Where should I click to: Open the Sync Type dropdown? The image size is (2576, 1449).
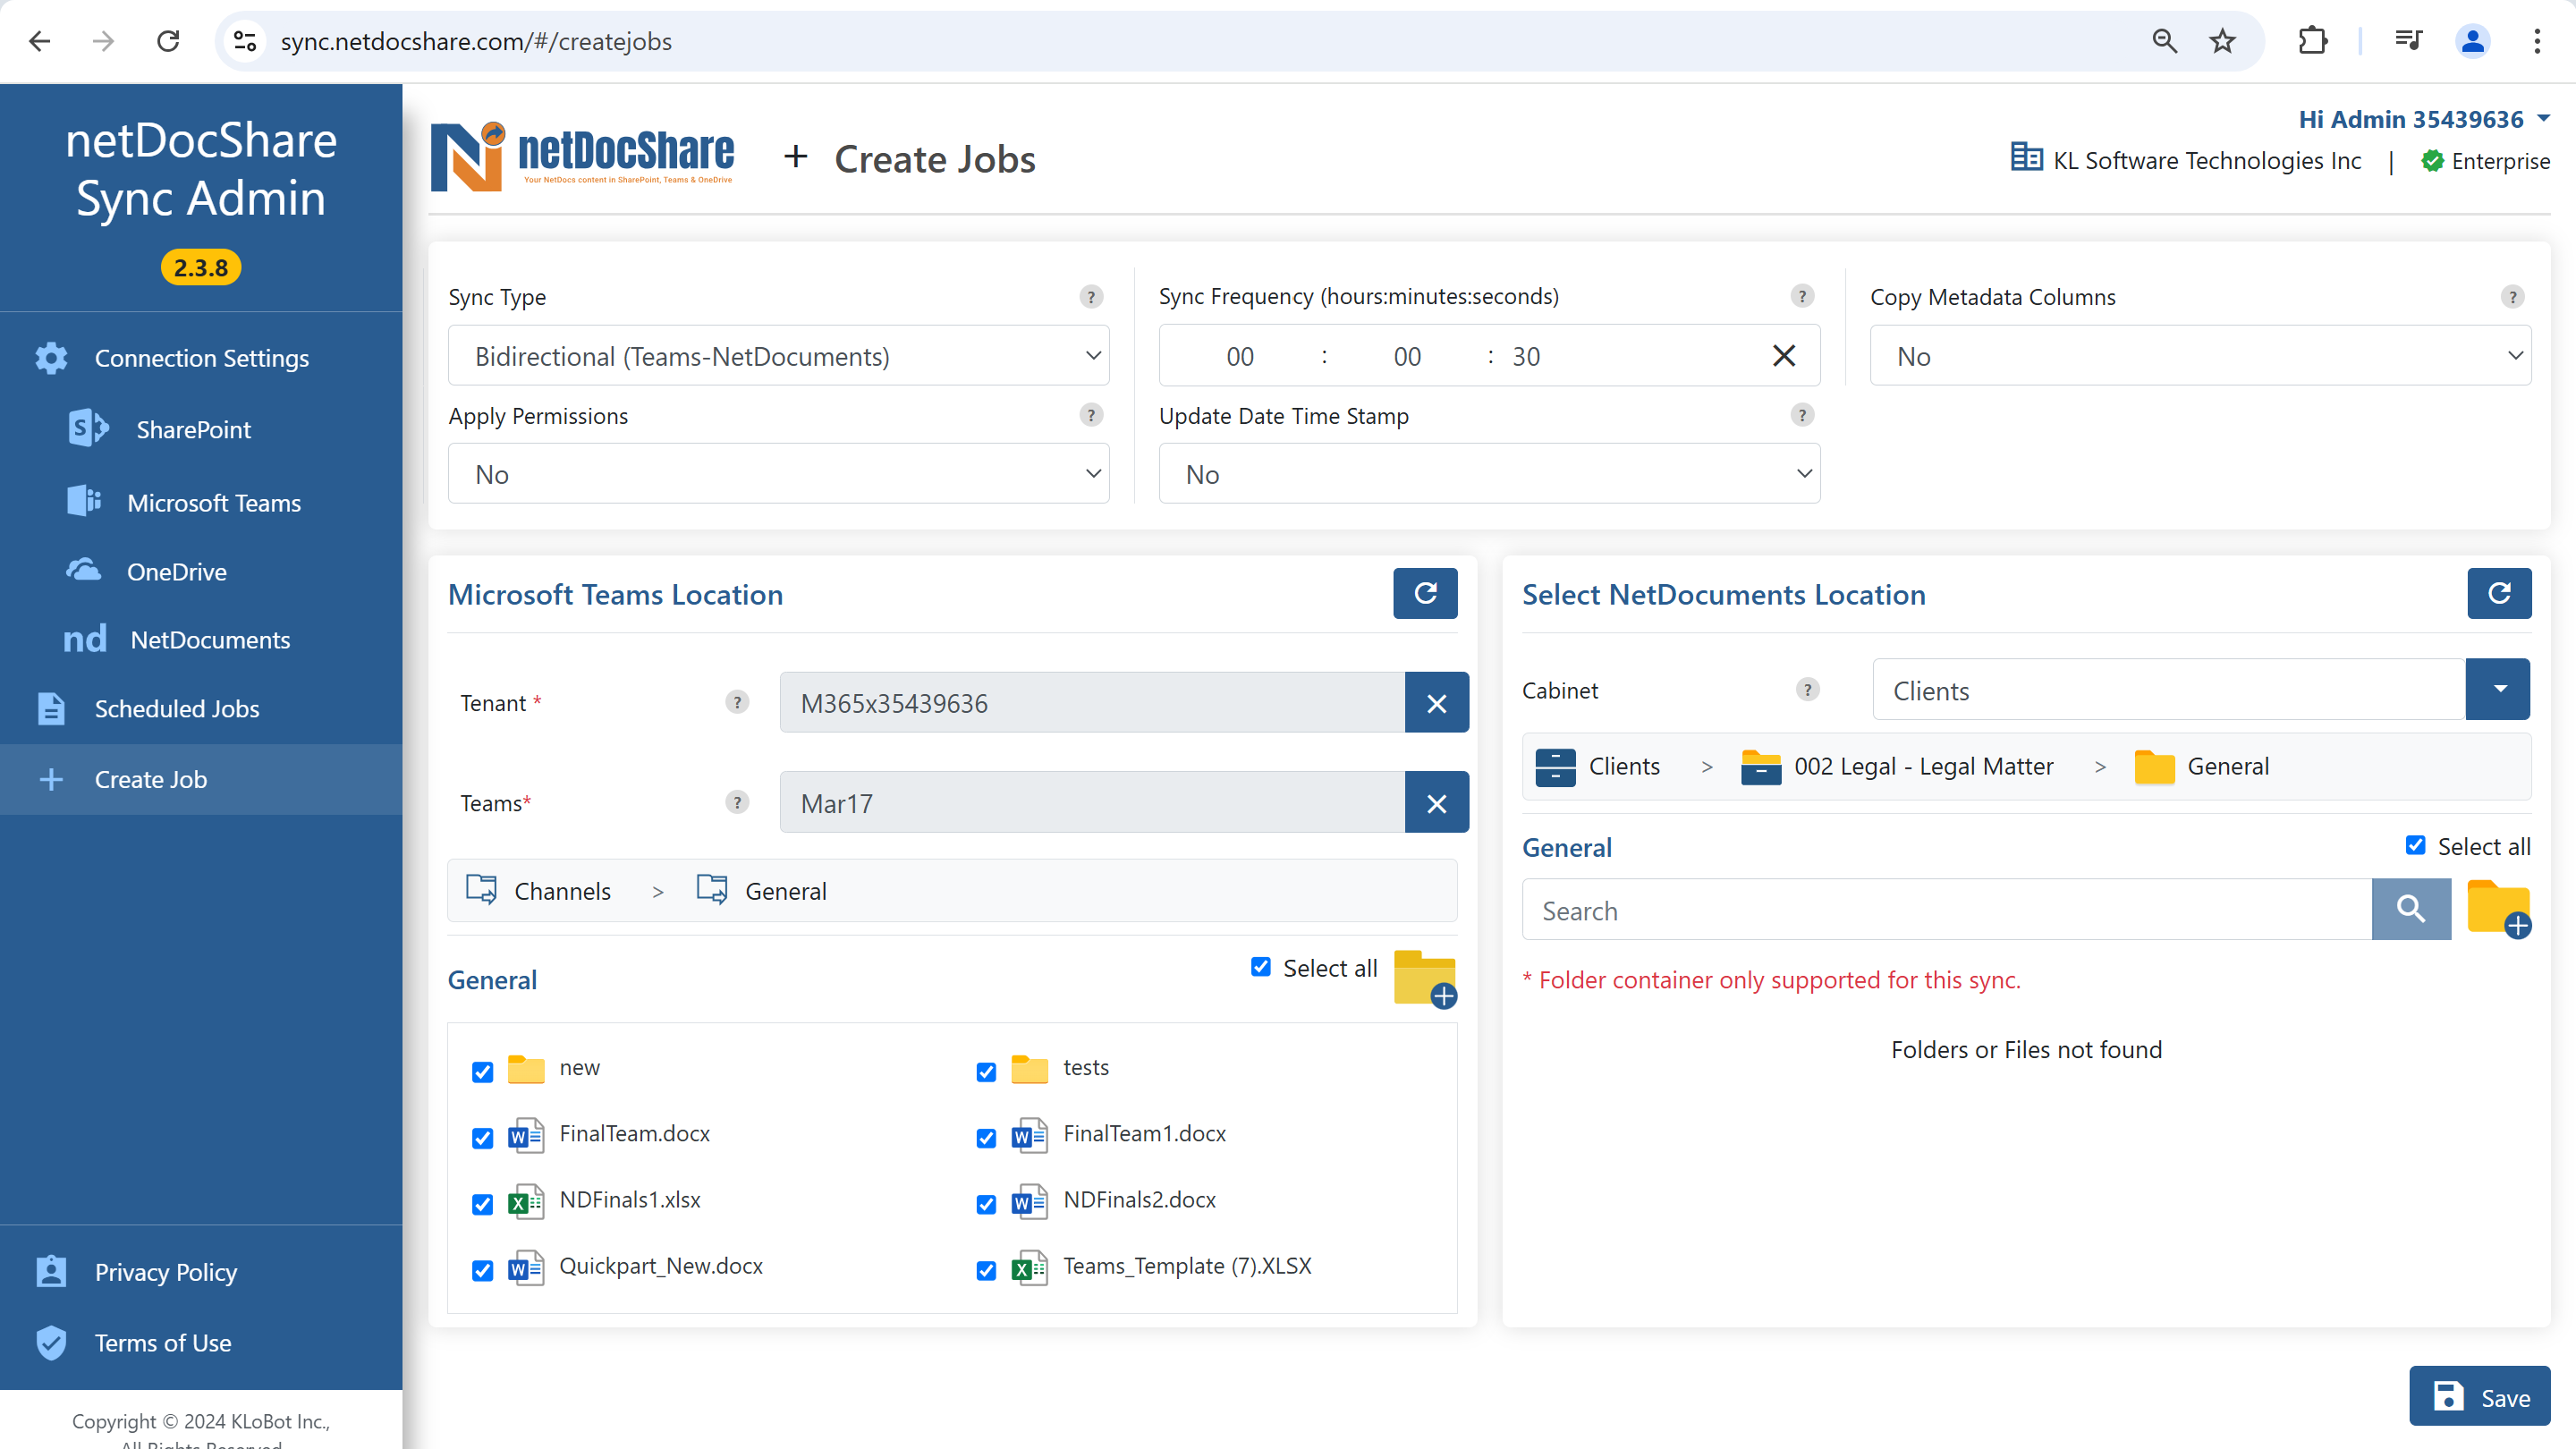click(x=778, y=356)
